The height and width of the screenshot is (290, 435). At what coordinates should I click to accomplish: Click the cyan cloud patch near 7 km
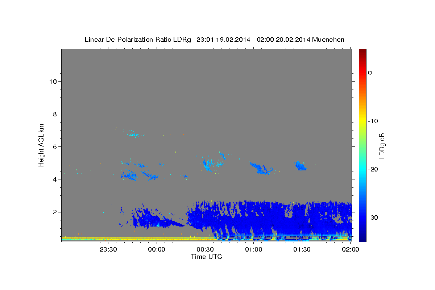(x=133, y=134)
